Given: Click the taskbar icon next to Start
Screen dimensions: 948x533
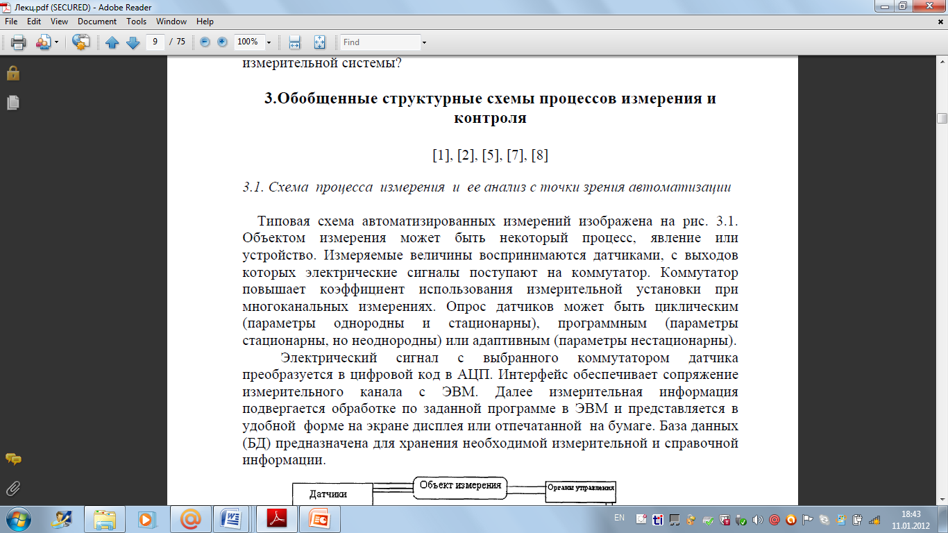Looking at the screenshot, I should tap(62, 519).
